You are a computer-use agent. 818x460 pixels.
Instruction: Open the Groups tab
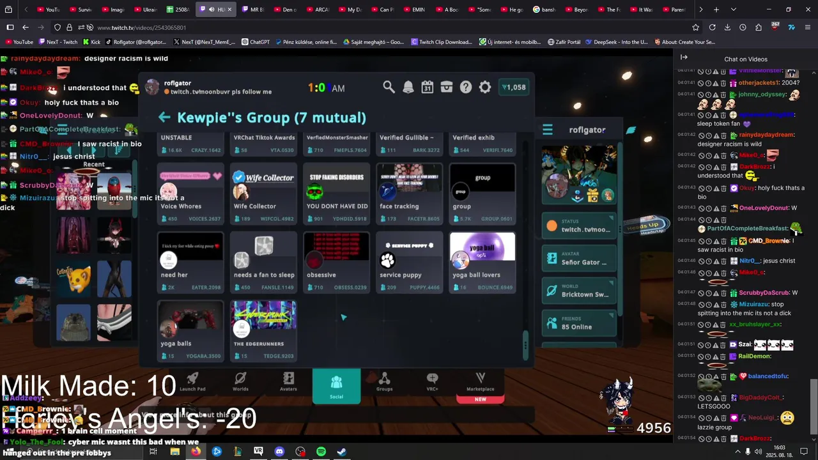(x=384, y=381)
